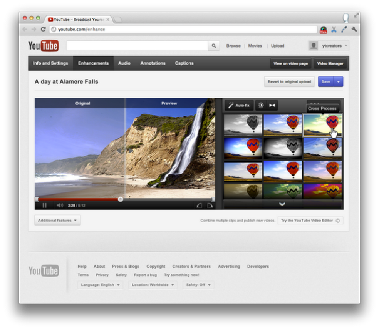Click the YouTube logo

tap(43, 45)
